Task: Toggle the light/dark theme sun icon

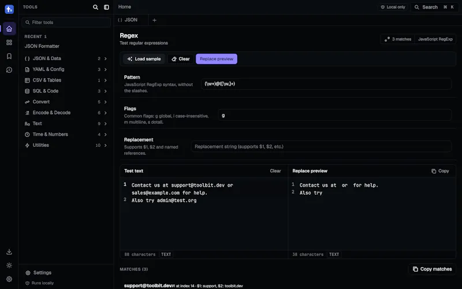Action: (9, 265)
